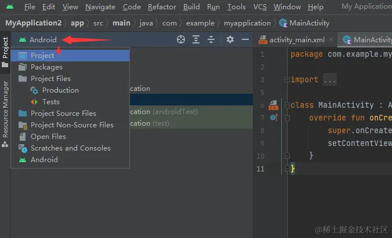Open the VCS menu
The width and height of the screenshot is (392, 238).
[x=260, y=7]
